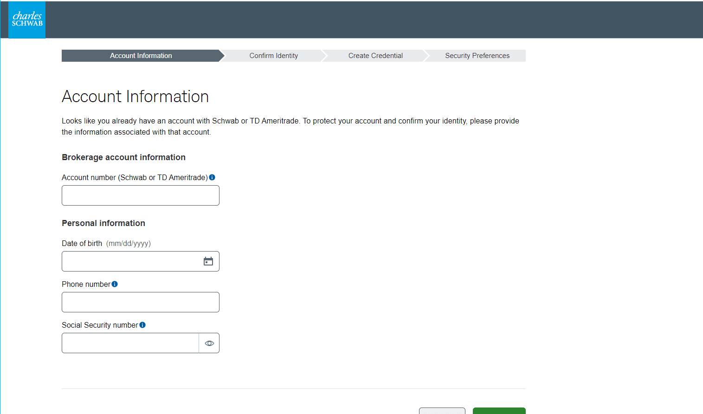Click 'Personal information' section heading
703x414 pixels.
click(103, 223)
